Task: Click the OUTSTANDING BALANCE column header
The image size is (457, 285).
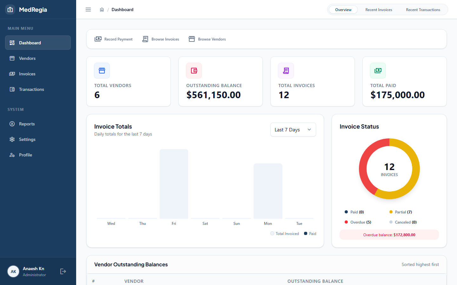Action: click(315, 281)
